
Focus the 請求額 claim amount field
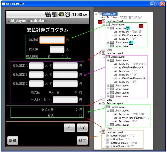click(x=52, y=40)
